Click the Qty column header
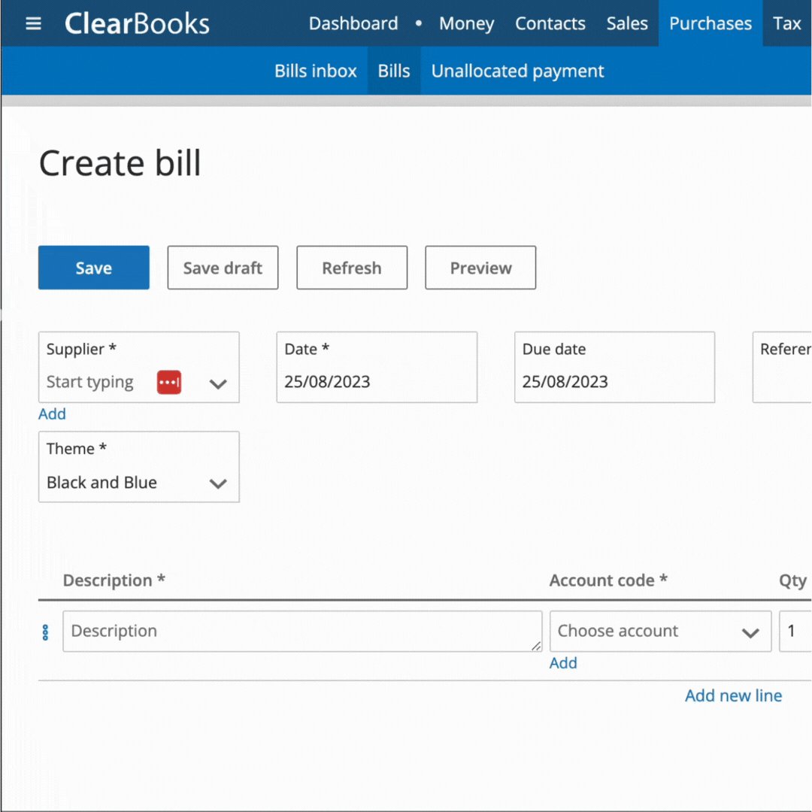 793,581
